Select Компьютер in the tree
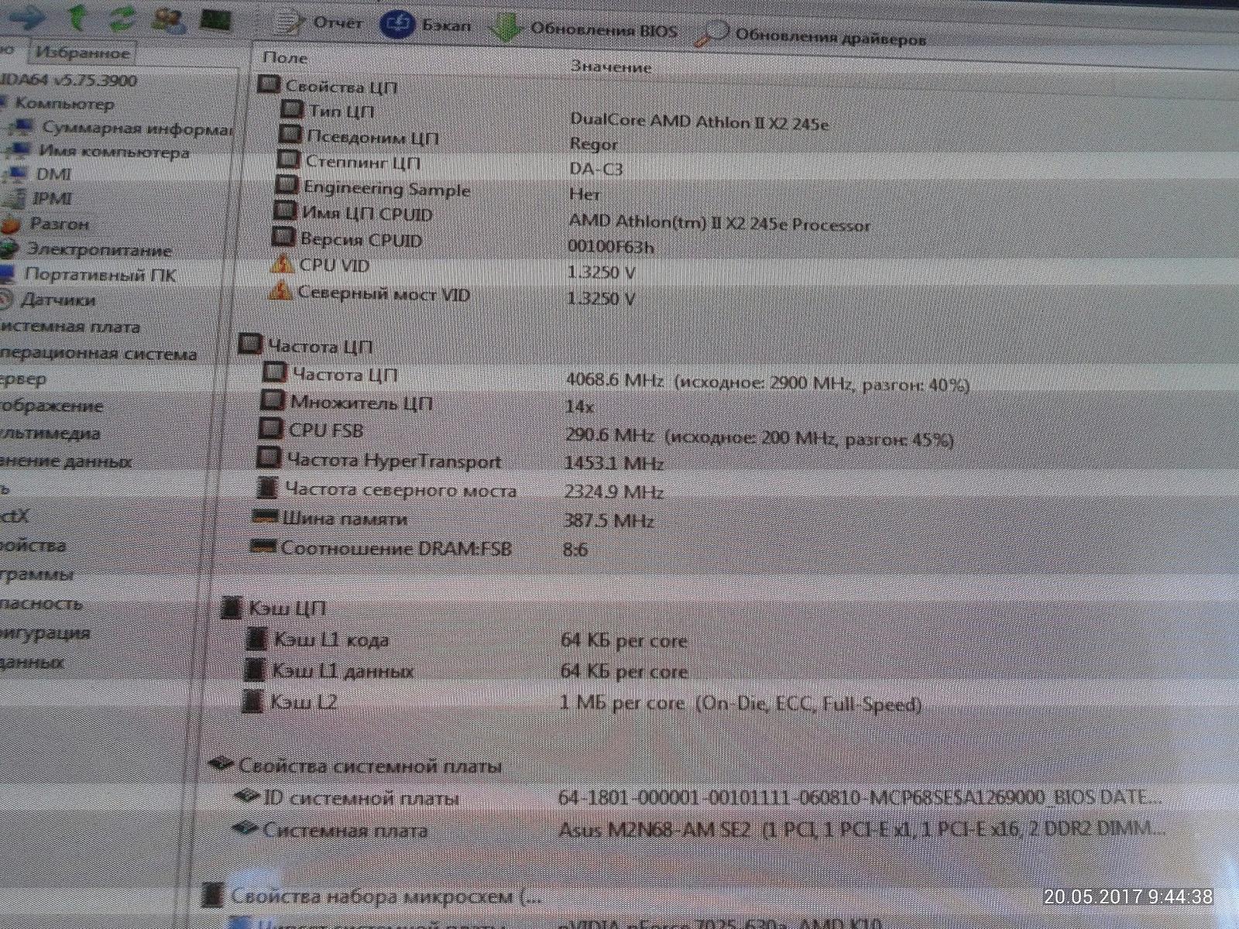 click(64, 103)
